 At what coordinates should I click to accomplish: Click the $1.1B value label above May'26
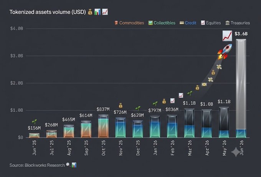224,101
